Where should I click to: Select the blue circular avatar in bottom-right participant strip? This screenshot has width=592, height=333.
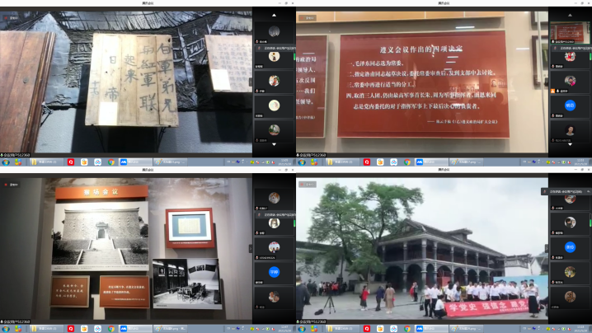570,246
